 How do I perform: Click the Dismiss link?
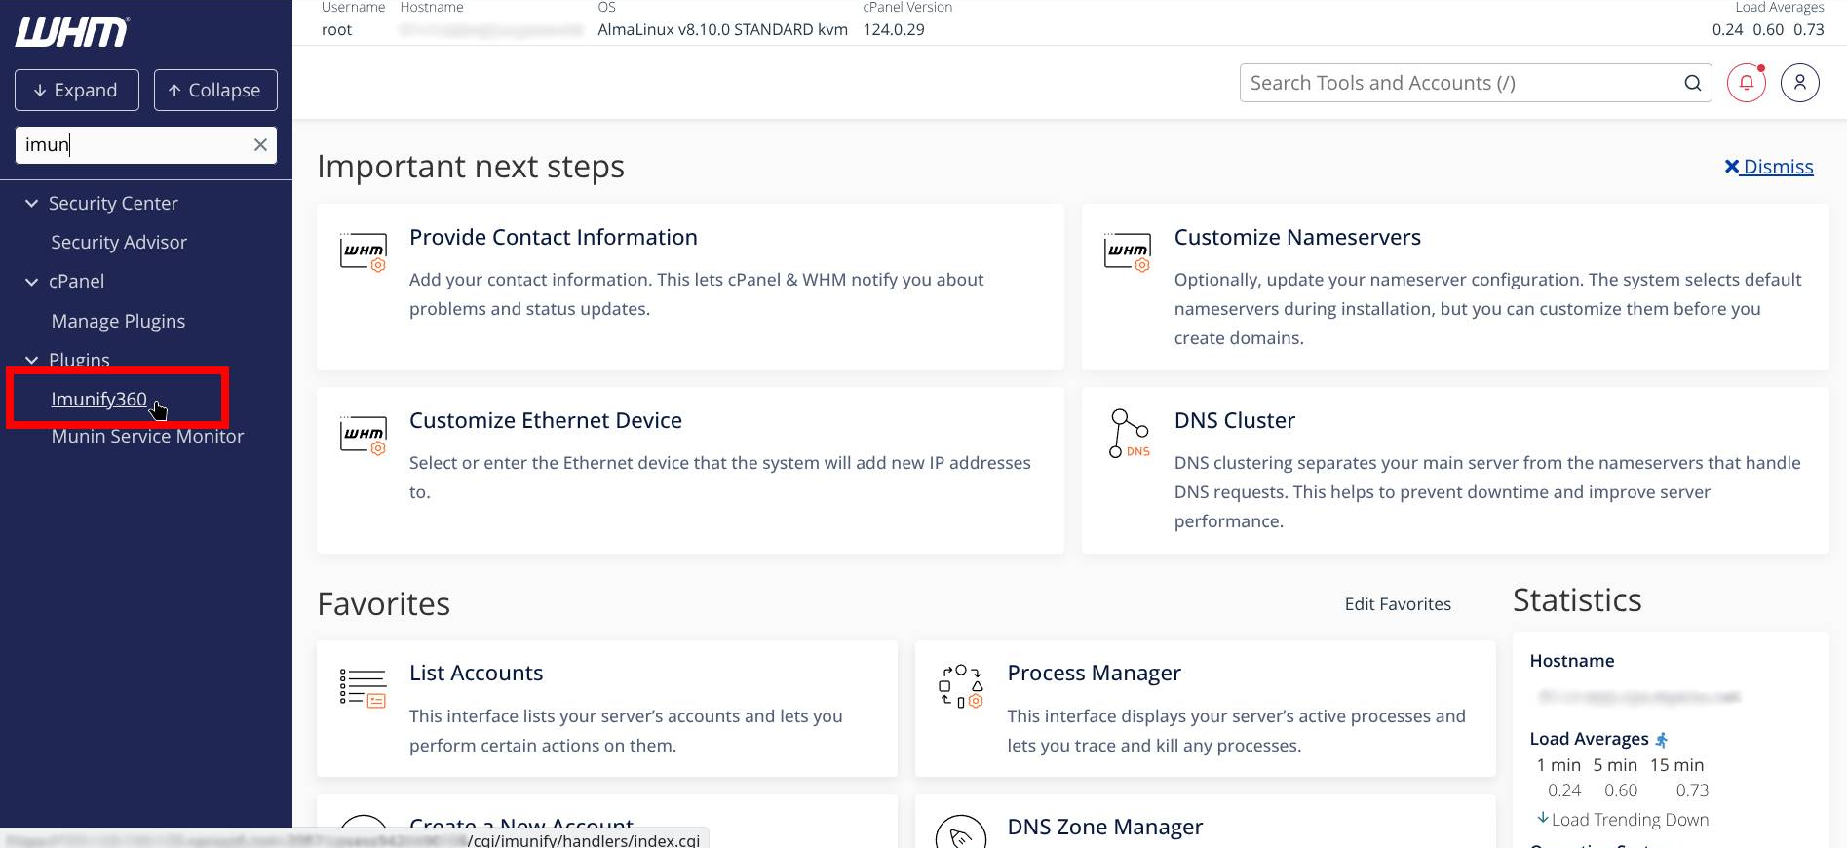pyautogui.click(x=1769, y=167)
